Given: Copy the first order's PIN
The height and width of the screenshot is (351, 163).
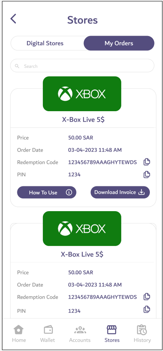Looking at the screenshot, I should pyautogui.click(x=147, y=174).
